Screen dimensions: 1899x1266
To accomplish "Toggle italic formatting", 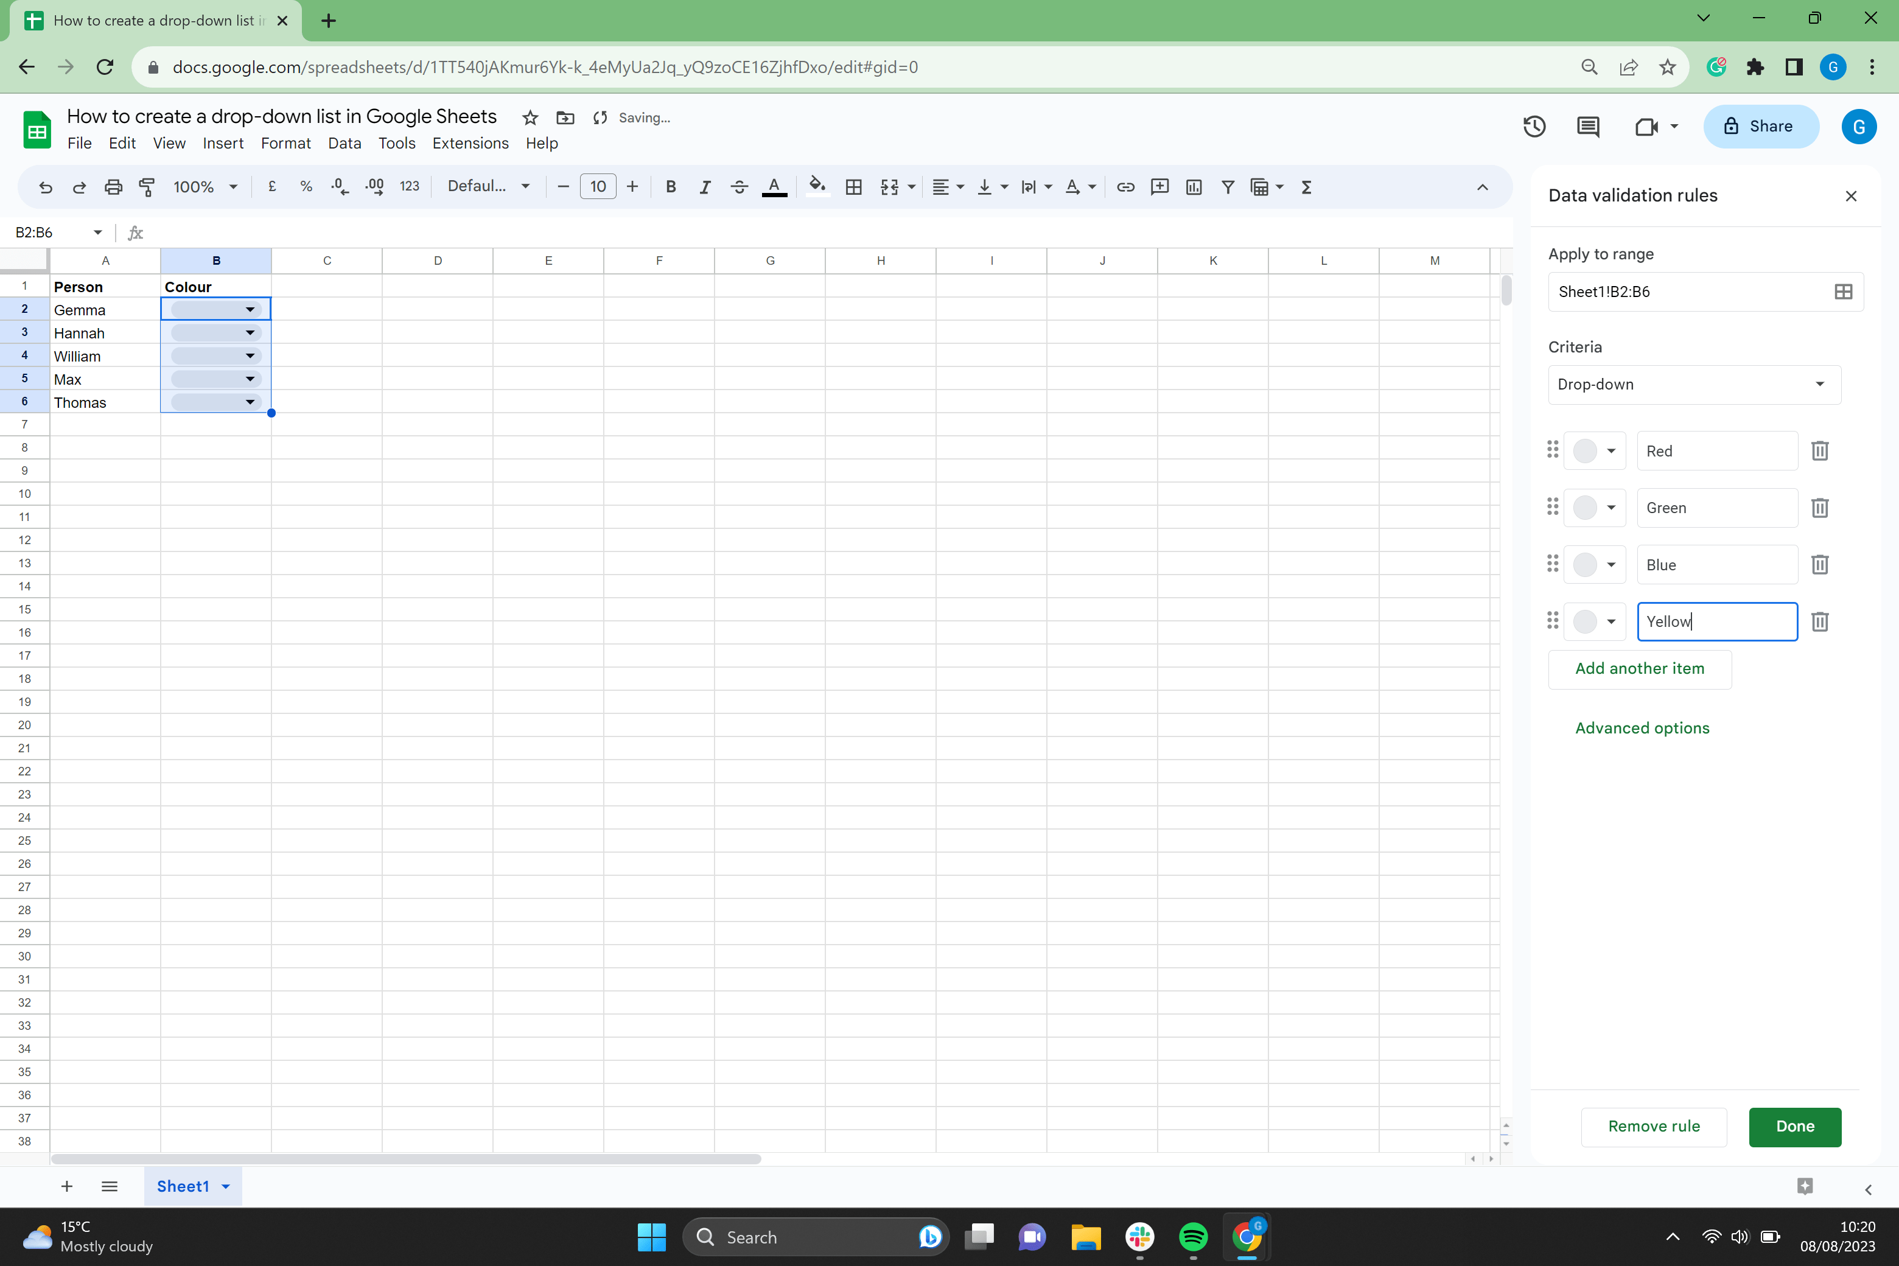I will tap(704, 186).
